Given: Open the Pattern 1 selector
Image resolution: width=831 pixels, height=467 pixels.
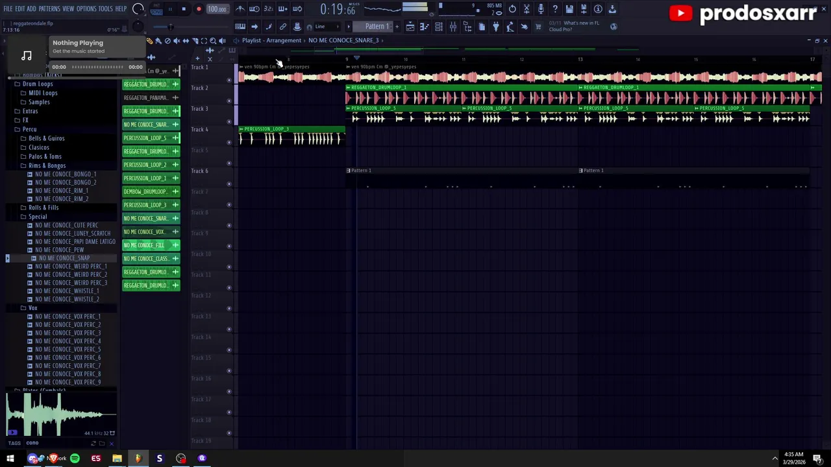Looking at the screenshot, I should (373, 27).
